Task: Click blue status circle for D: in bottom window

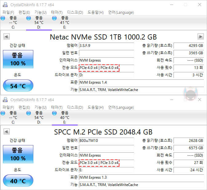Action: tap(29, 113)
